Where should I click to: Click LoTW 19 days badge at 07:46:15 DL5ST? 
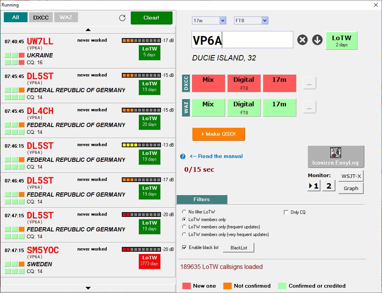pos(150,157)
